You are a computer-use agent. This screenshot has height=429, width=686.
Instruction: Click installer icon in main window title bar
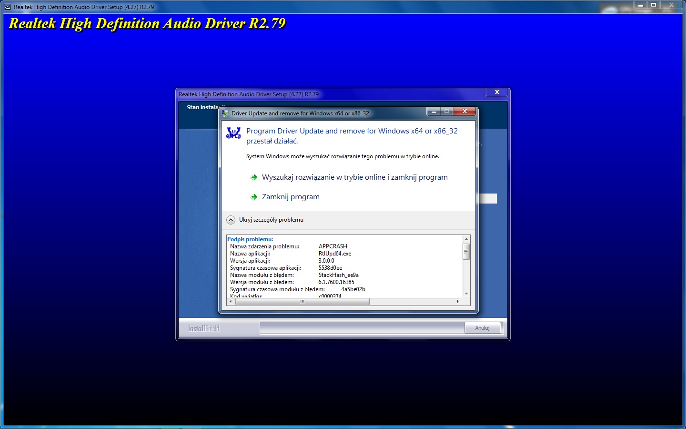pyautogui.click(x=8, y=7)
